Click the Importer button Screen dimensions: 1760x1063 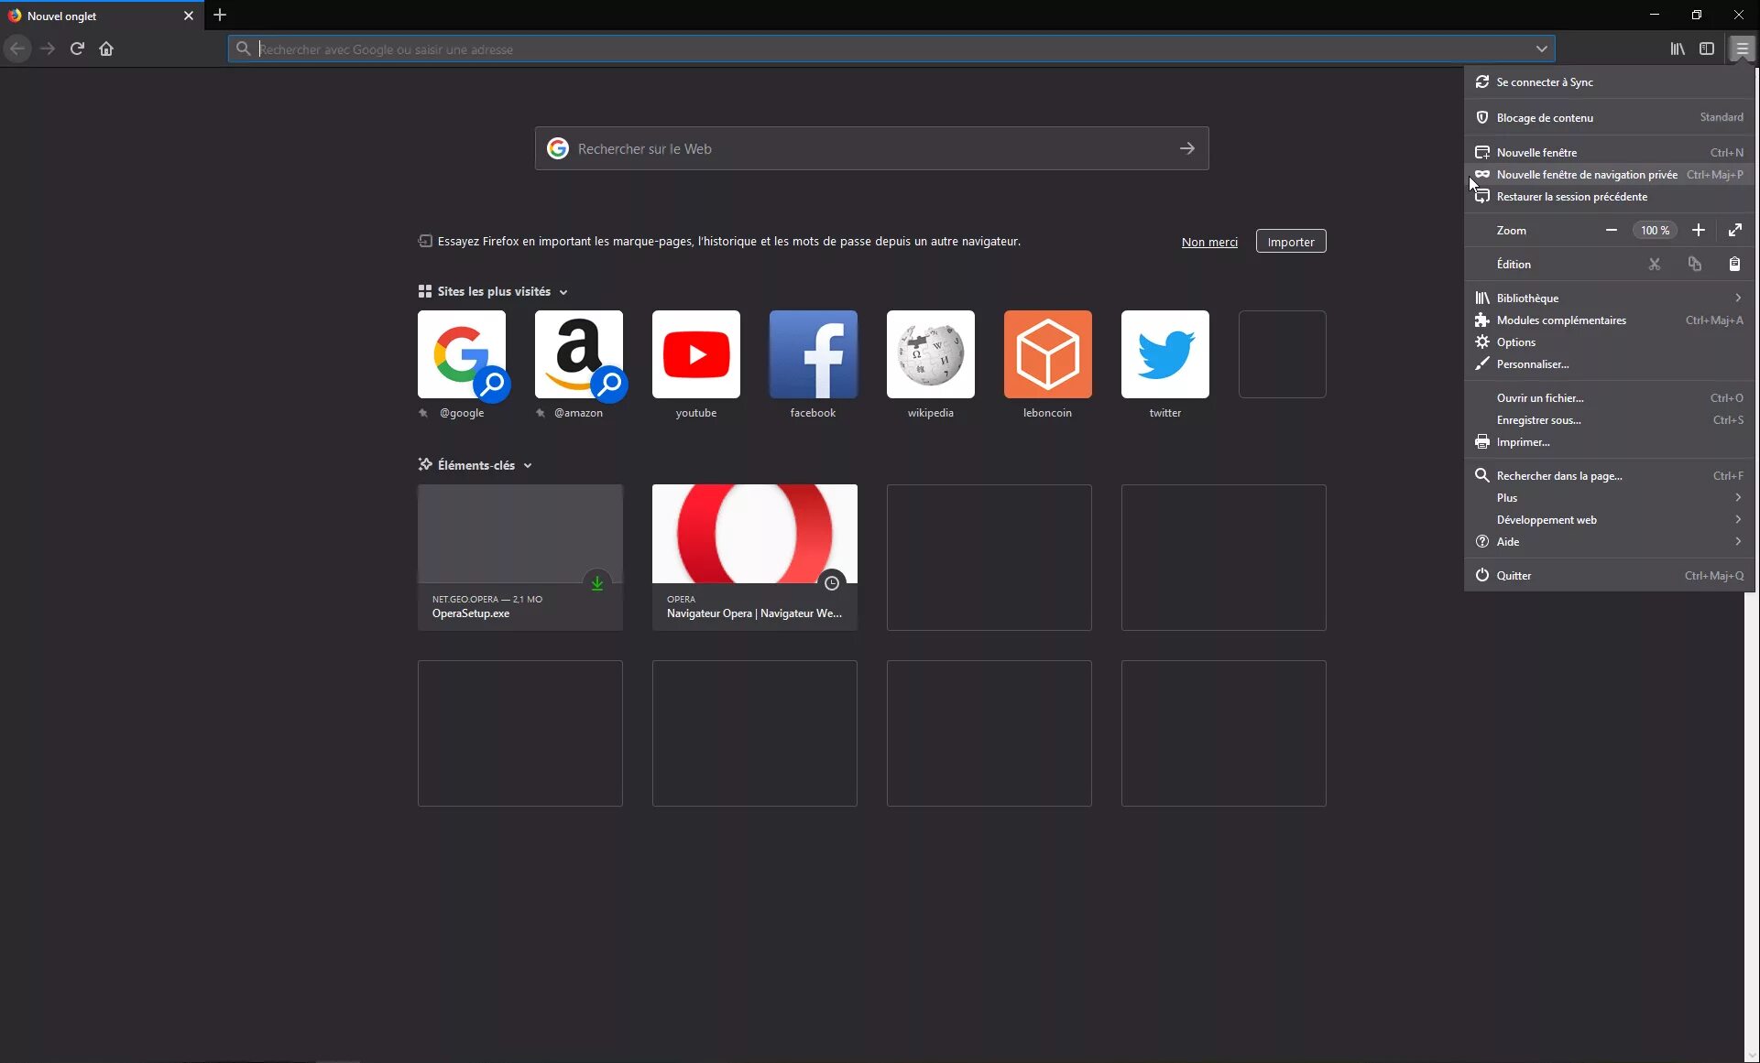(x=1290, y=242)
